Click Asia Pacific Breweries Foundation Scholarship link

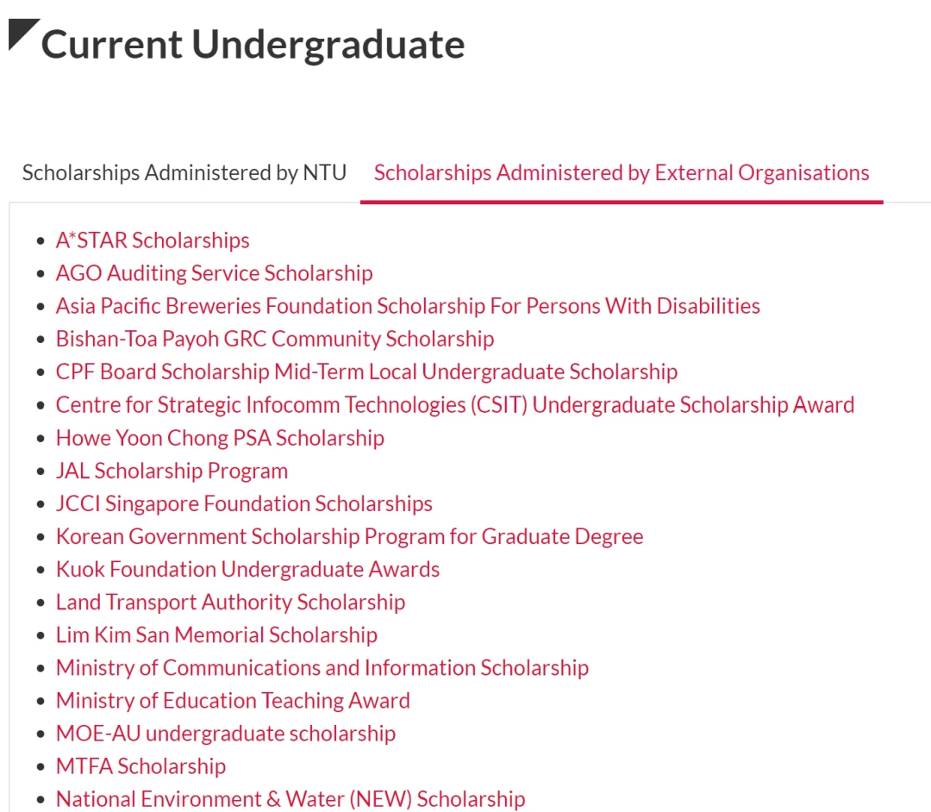(408, 306)
